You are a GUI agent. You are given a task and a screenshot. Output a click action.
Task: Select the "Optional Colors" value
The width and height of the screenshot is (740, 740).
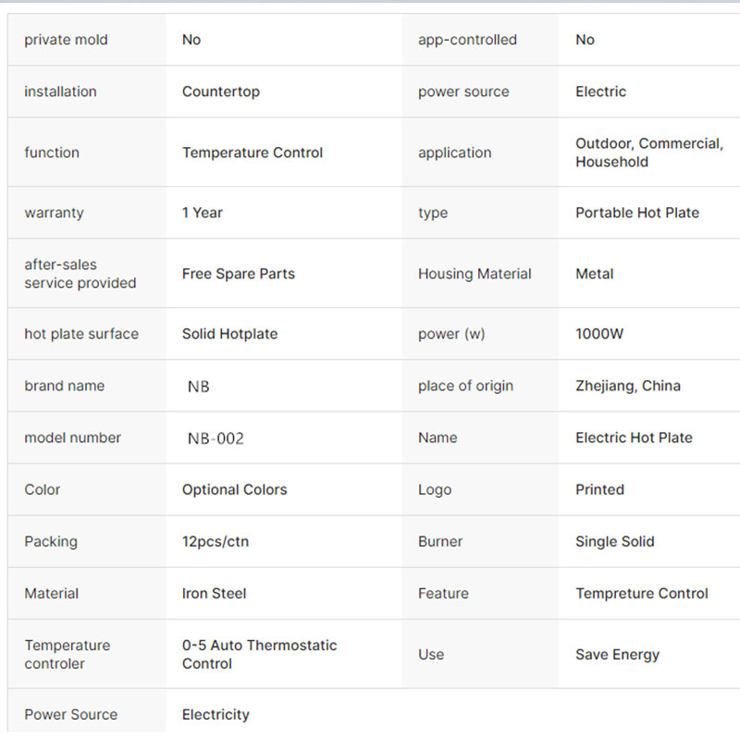coord(235,489)
